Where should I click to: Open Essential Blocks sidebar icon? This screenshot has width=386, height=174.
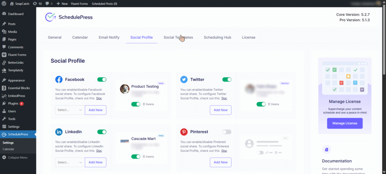click(x=4, y=88)
